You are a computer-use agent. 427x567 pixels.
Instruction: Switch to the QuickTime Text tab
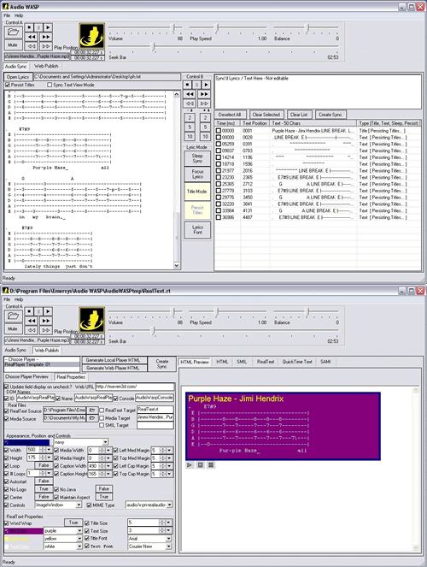click(x=297, y=362)
